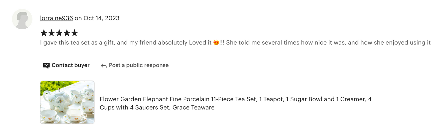Click the first star of the rating
The height and width of the screenshot is (140, 443).
[44, 33]
